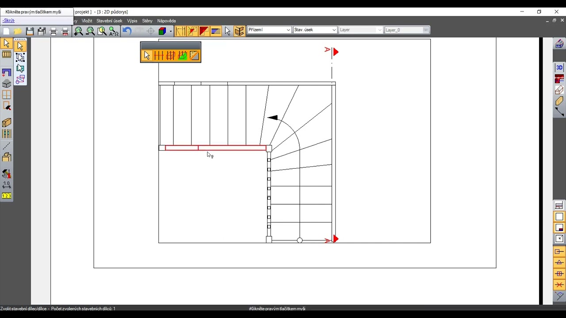Open the 3D view button
Image resolution: width=566 pixels, height=318 pixels.
pos(559,68)
